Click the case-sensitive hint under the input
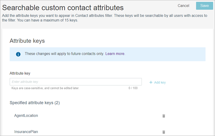Image resolution: width=215 pixels, height=136 pixels. click(x=45, y=88)
